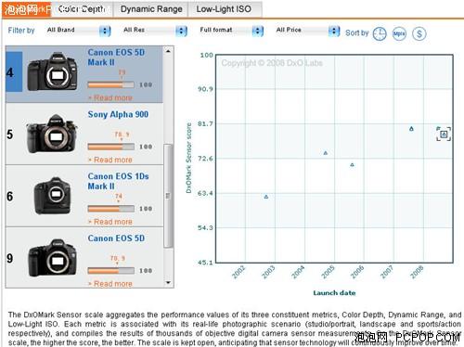The image size is (464, 347).
Task: Switch to the Dynamic Range tab
Action: point(151,9)
